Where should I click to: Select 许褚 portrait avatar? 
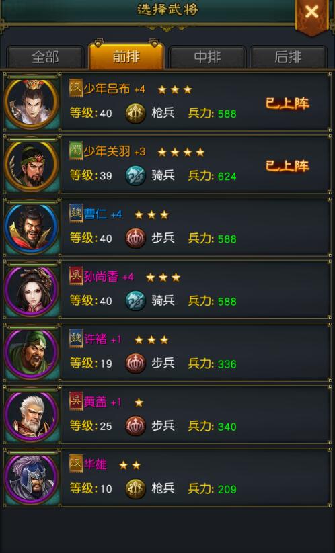[32, 353]
